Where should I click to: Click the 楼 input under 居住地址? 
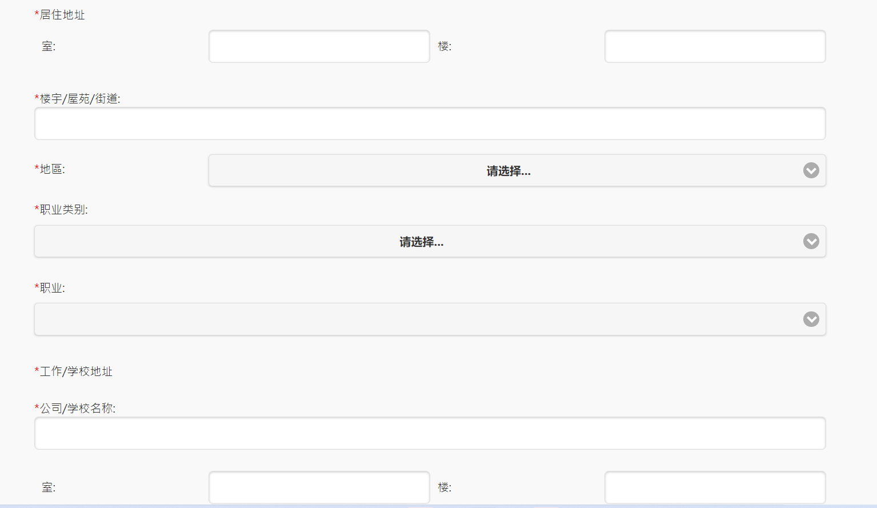[x=715, y=46]
